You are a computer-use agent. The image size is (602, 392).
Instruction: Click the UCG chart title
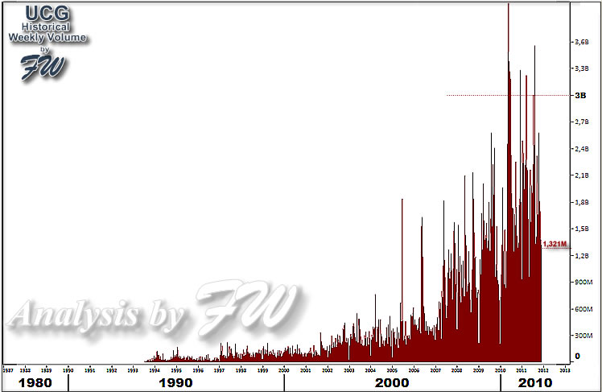pyautogui.click(x=47, y=14)
